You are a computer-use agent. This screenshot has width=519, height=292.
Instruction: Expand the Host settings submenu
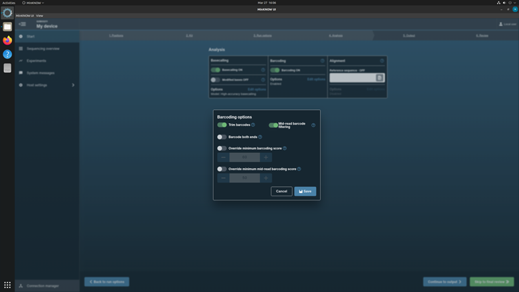point(73,85)
